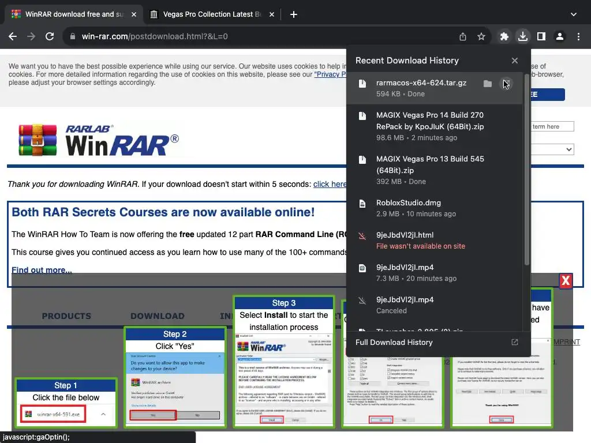Click Step 2 'Click Yes' screenshot
Viewport: 591px width, 443px height.
click(175, 389)
